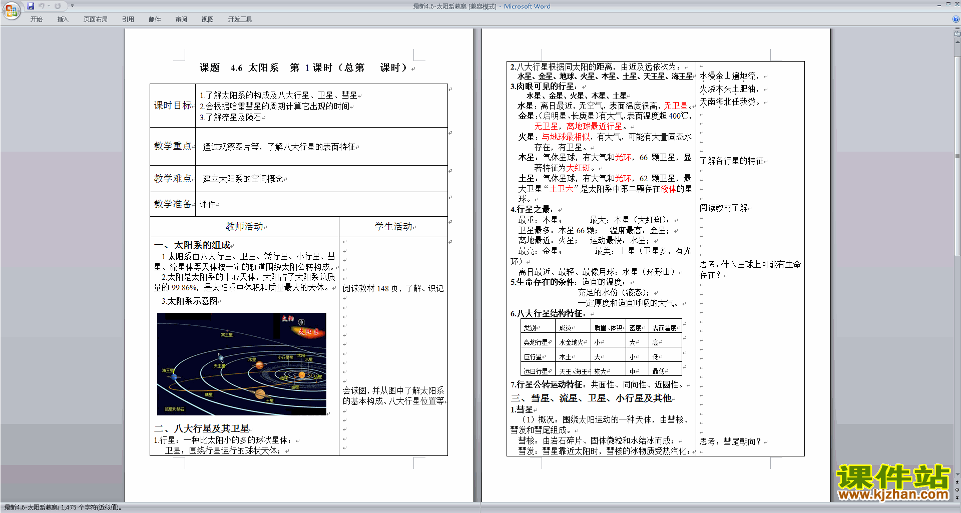This screenshot has width=961, height=513.
Task: Click the Previous Page double-arrow button
Action: [957, 482]
